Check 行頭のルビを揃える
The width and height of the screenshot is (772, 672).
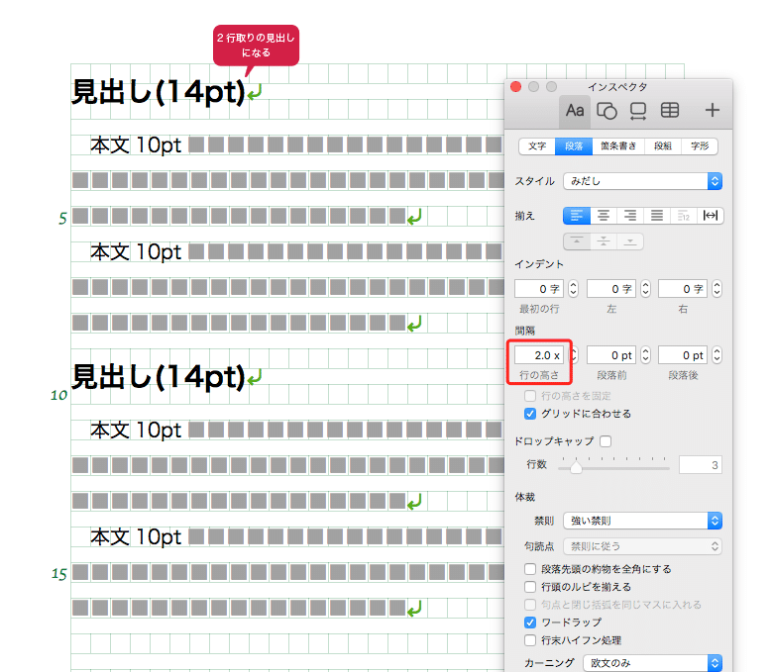coord(530,587)
